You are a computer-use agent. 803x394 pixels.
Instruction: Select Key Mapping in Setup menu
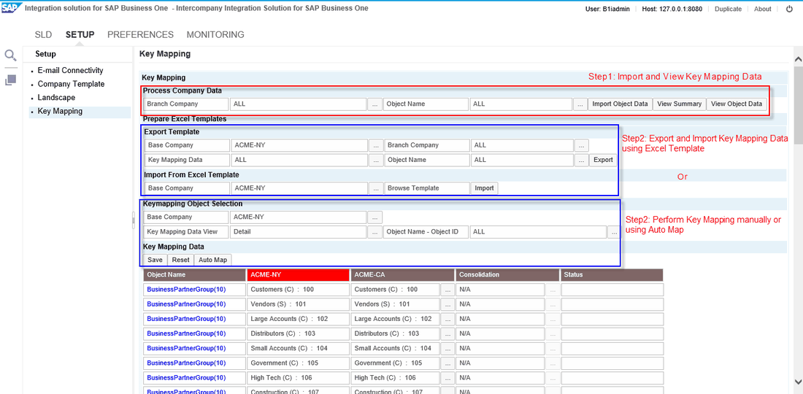pos(60,111)
